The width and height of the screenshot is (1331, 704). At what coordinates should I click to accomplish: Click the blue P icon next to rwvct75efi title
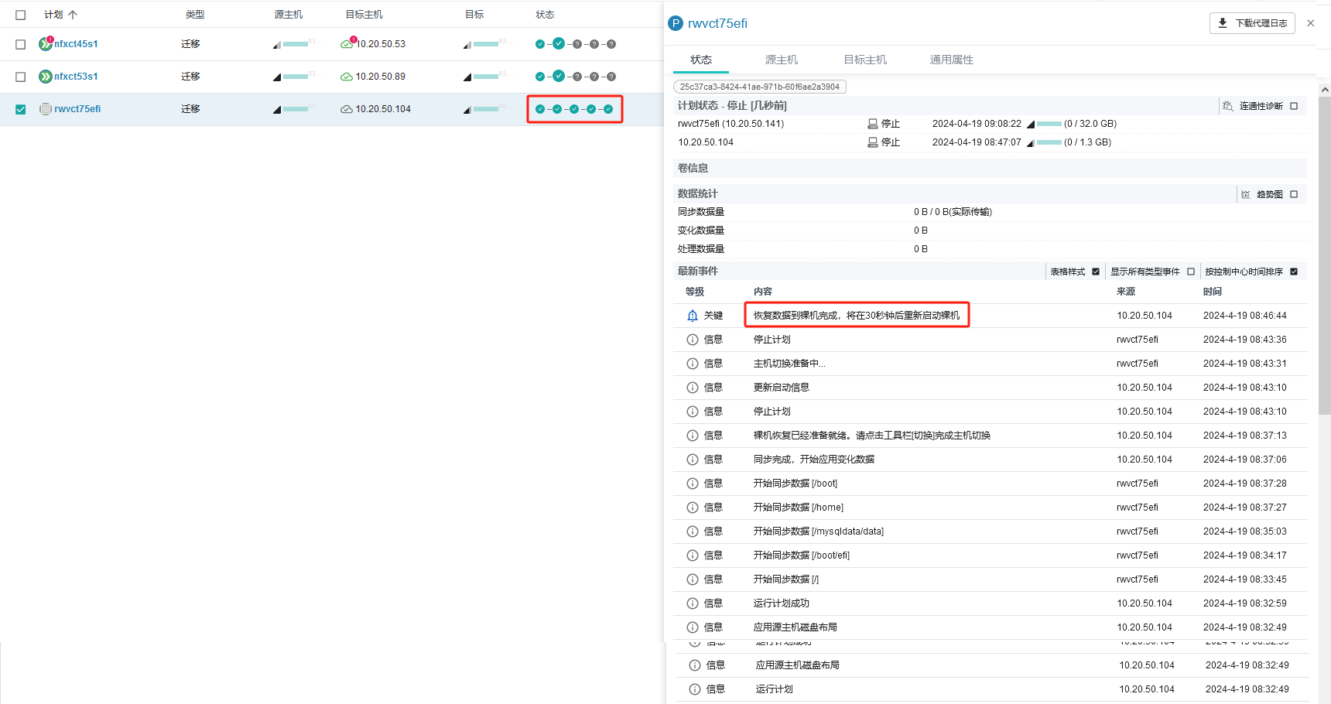(x=676, y=23)
